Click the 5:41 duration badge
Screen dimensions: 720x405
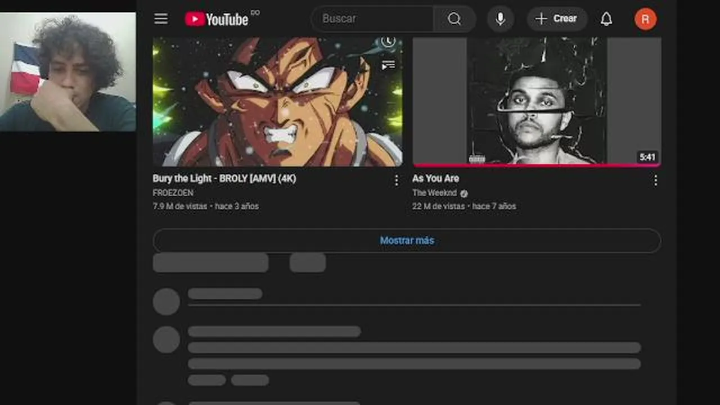tap(647, 157)
